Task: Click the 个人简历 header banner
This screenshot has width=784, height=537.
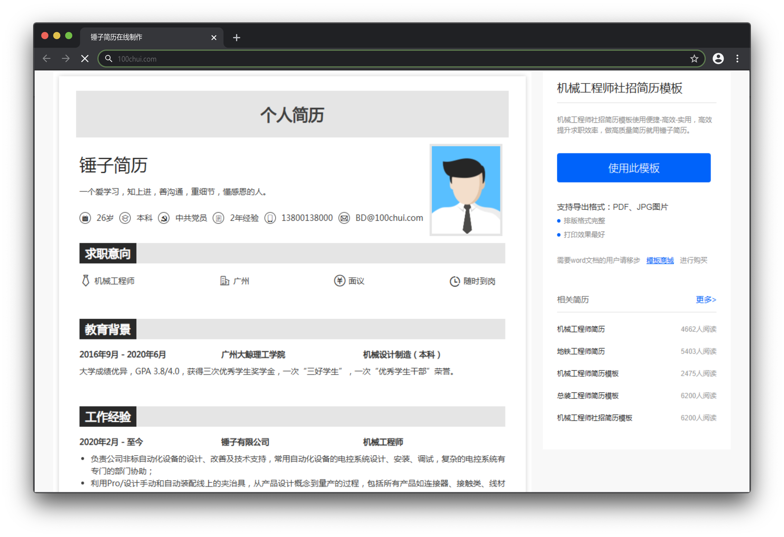Action: pos(292,114)
